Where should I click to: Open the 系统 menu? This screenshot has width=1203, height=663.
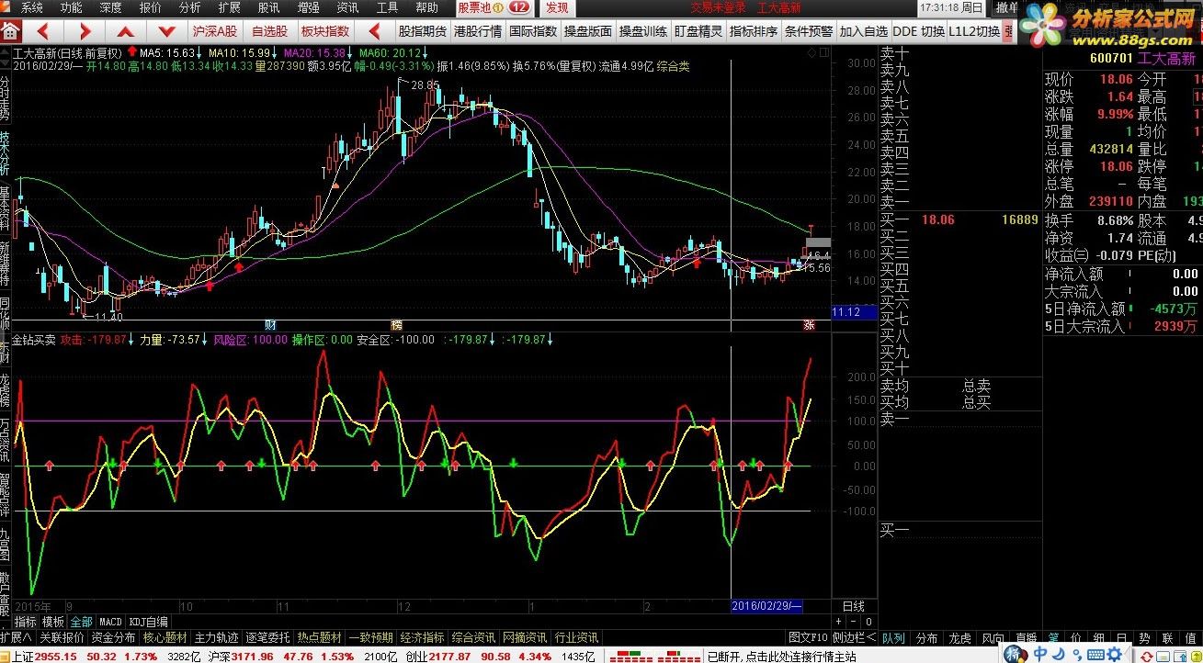click(x=32, y=7)
